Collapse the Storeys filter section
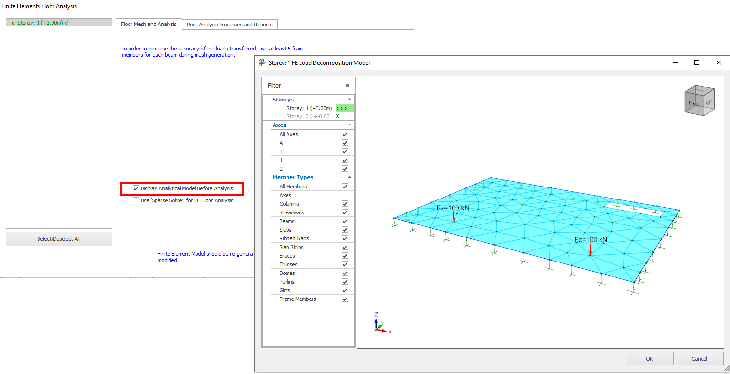Viewport: 730px width, 374px height. (x=349, y=100)
